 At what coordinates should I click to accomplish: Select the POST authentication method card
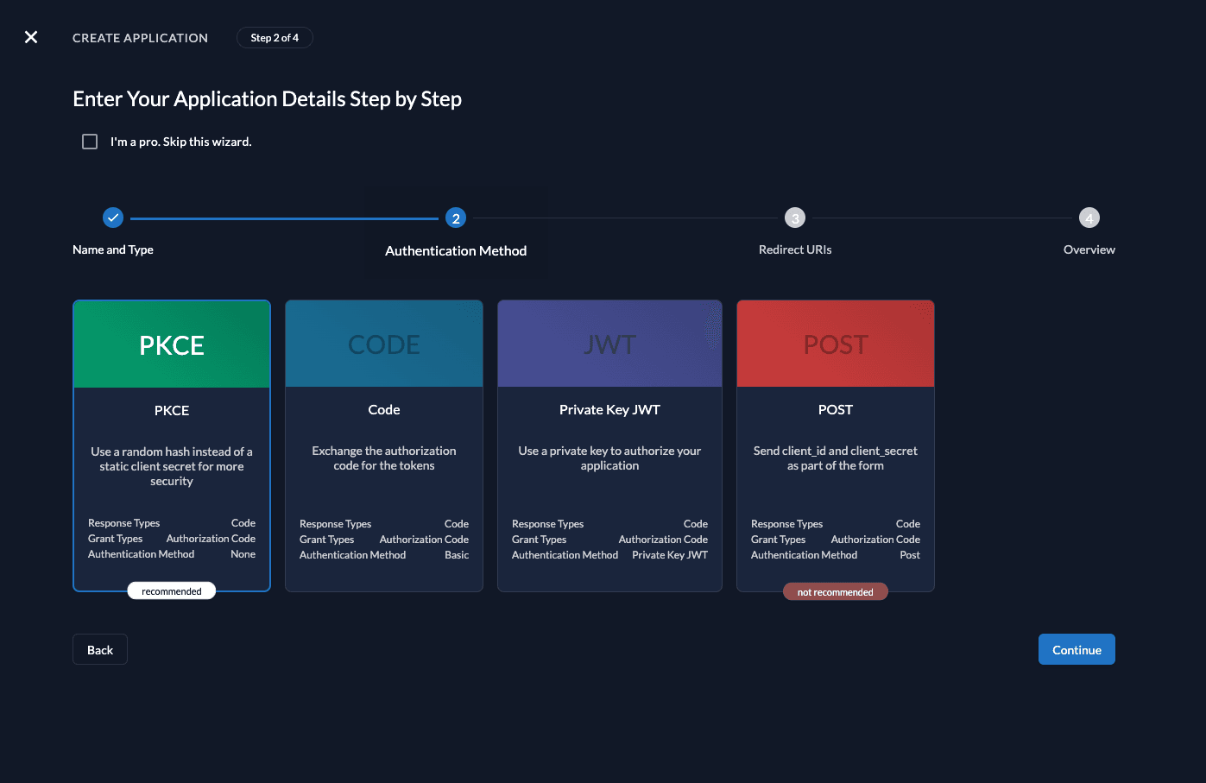[x=835, y=445]
